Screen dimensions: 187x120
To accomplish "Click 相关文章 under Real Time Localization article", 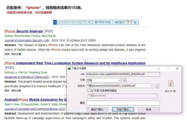I will (16, 91).
